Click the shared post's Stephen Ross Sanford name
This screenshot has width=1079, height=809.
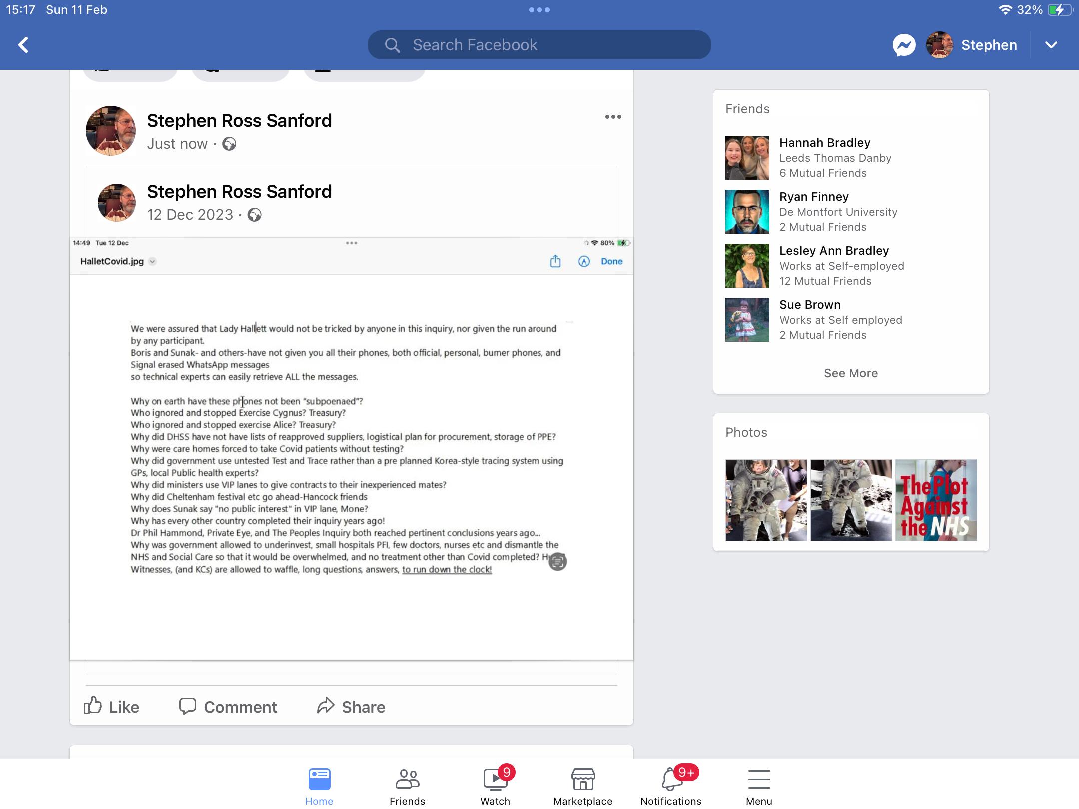[x=239, y=191]
